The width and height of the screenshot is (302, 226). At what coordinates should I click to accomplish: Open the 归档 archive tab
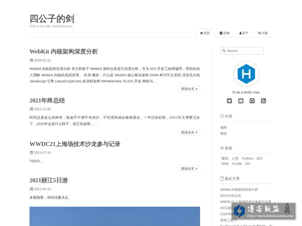224,33
